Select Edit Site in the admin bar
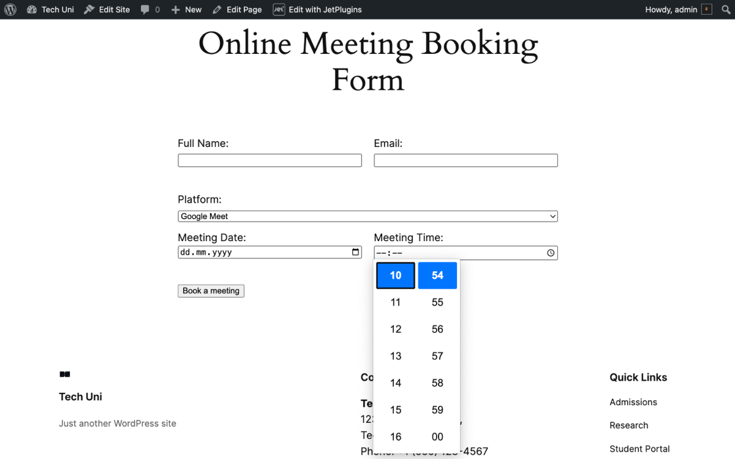Viewport: 735px width, 459px height. click(x=107, y=9)
